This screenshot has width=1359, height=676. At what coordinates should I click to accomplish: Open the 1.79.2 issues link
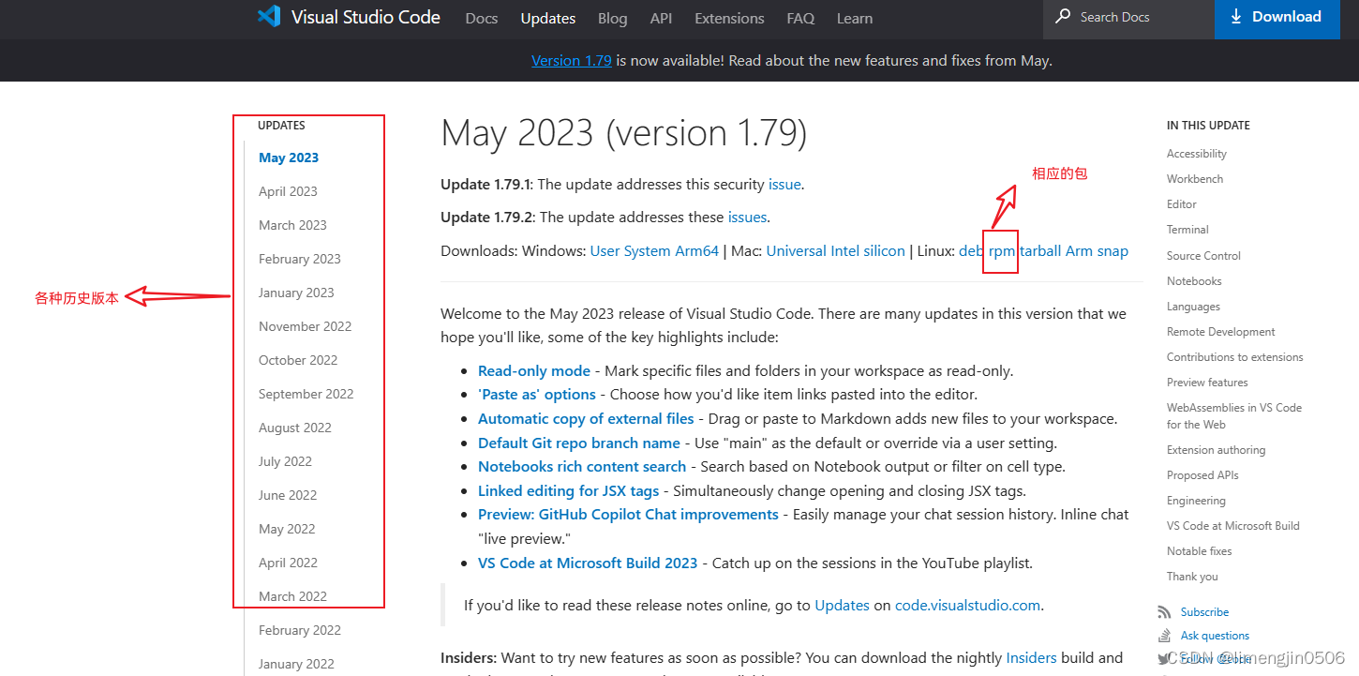[x=747, y=217]
